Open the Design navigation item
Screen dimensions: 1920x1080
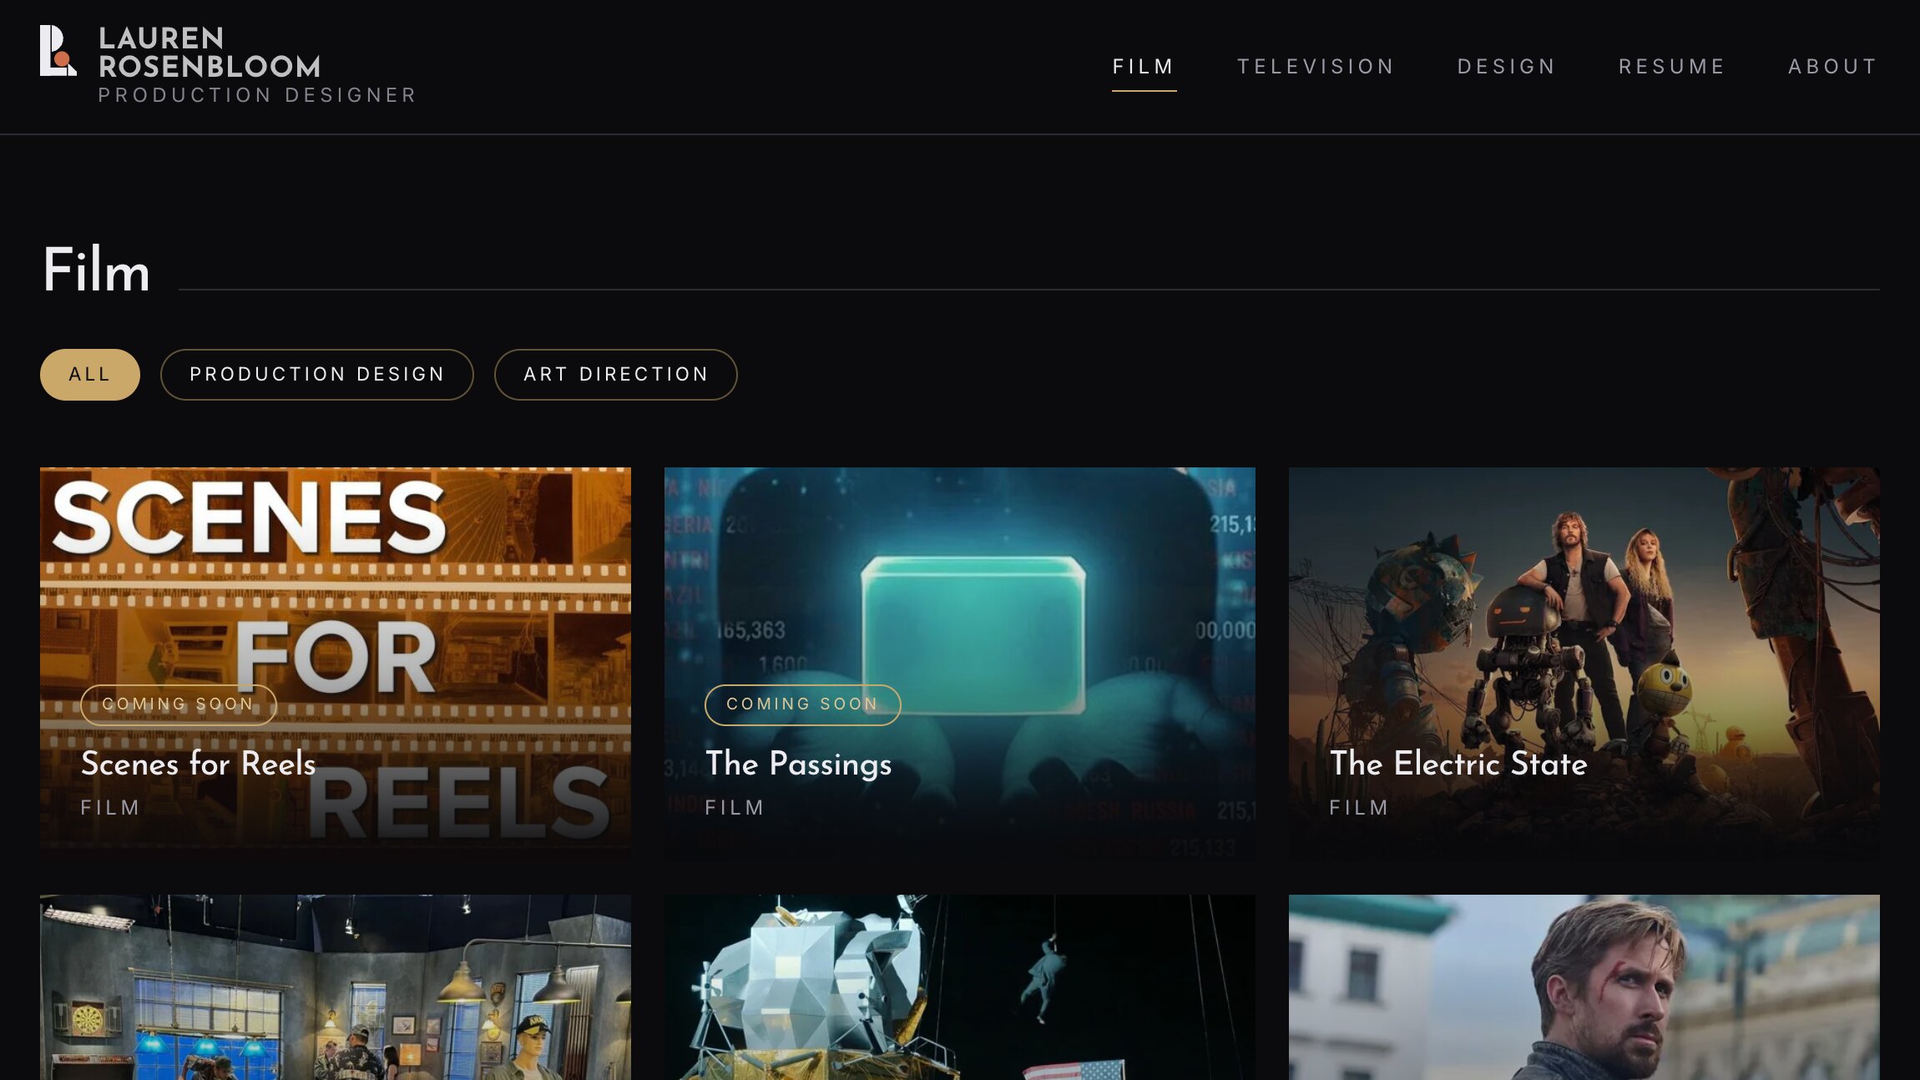tap(1507, 67)
